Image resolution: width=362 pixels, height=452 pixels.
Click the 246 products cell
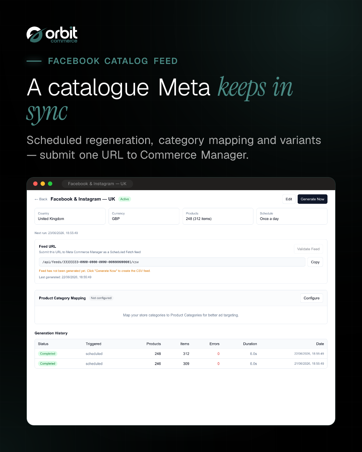coord(158,364)
